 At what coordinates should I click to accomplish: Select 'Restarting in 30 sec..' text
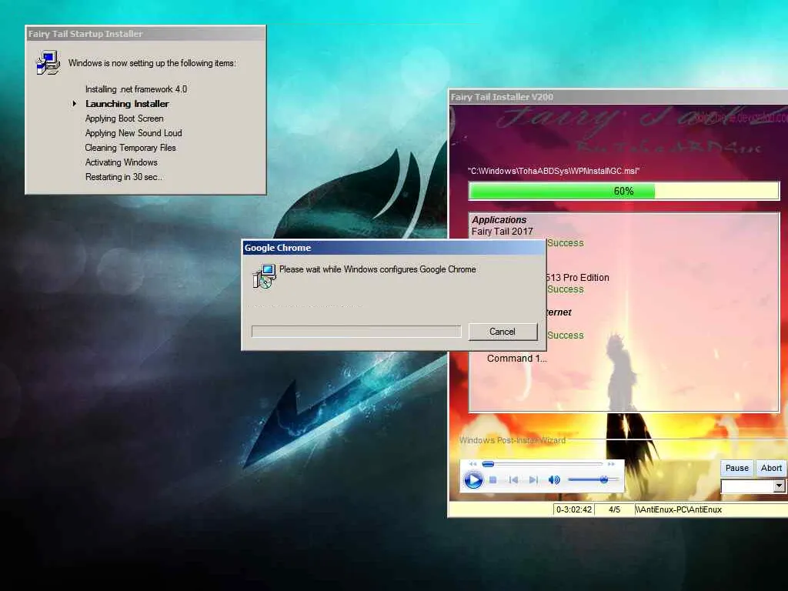[124, 177]
